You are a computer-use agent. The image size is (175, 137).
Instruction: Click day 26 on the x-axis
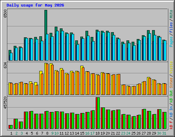[138, 133]
